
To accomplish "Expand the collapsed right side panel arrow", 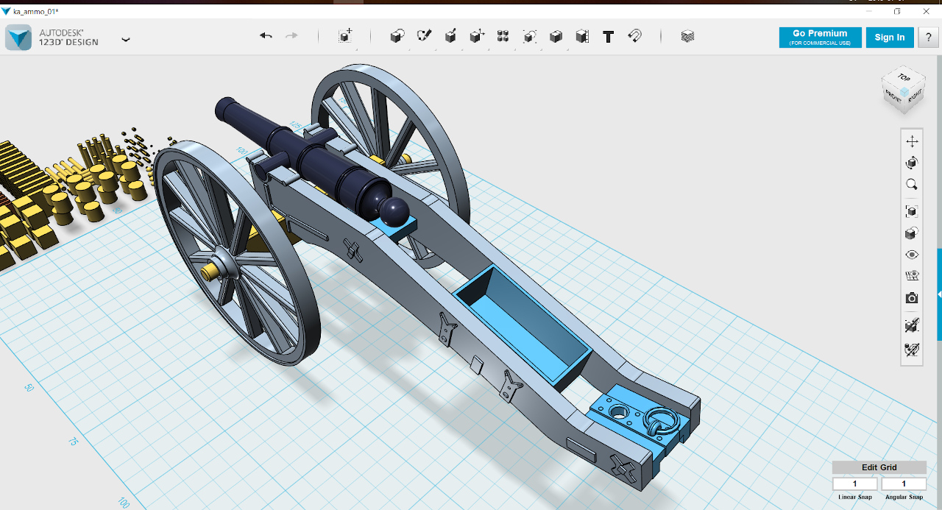I will coord(939,294).
